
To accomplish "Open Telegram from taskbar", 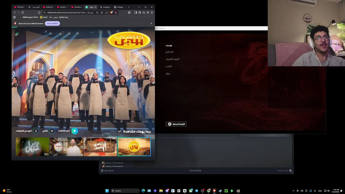I will point(196,191).
